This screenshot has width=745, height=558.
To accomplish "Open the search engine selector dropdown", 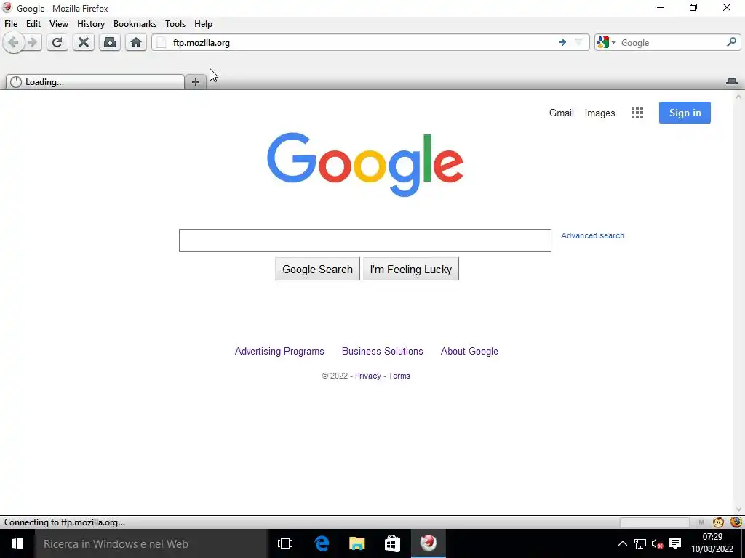I will point(607,43).
